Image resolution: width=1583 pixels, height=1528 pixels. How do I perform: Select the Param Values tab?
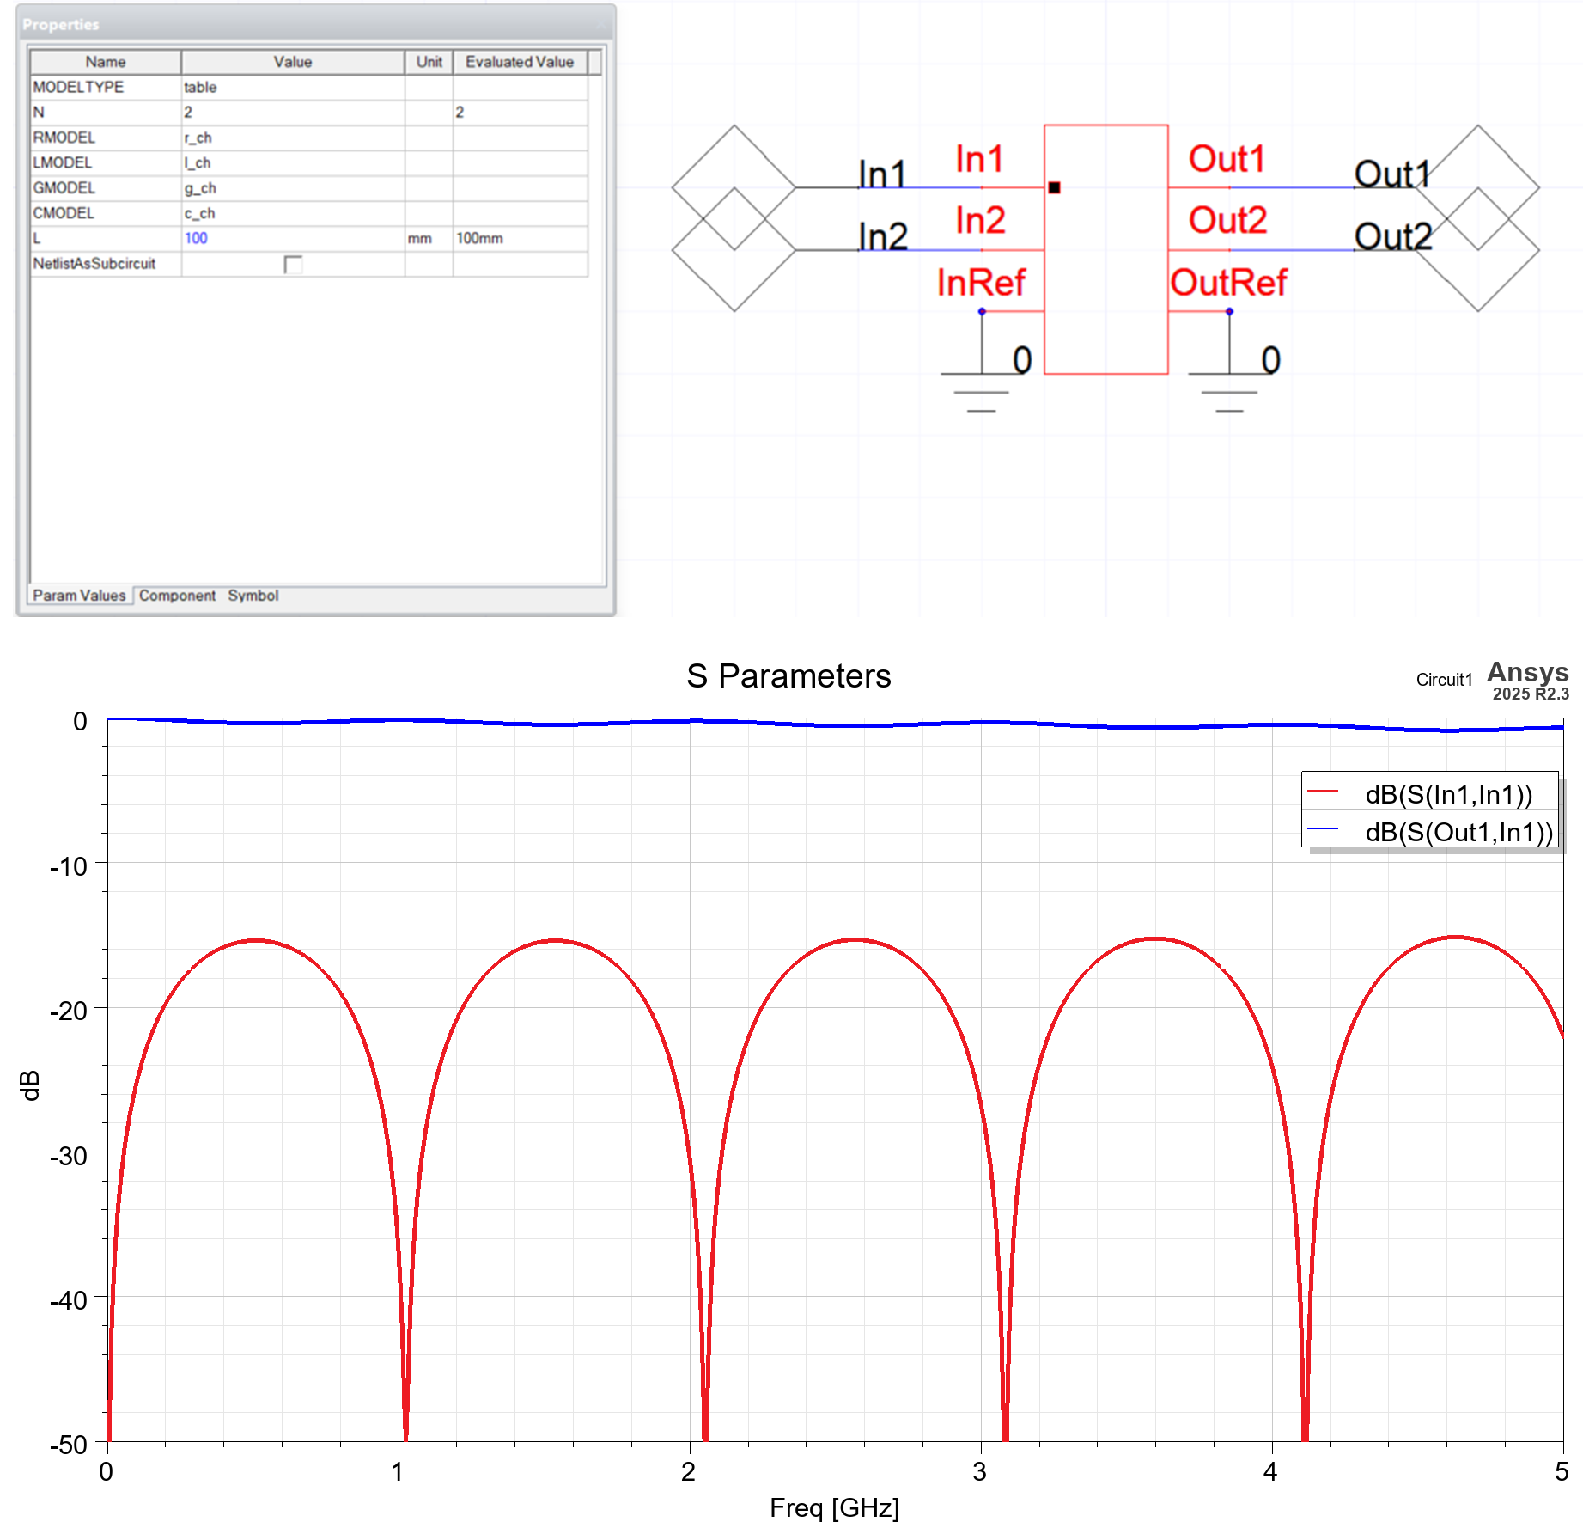pos(79,595)
